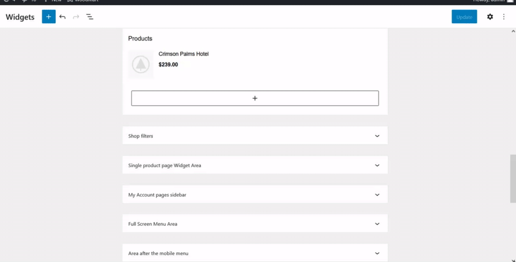Select the Products widget heading
Viewport: 516px width, 262px height.
click(x=140, y=39)
